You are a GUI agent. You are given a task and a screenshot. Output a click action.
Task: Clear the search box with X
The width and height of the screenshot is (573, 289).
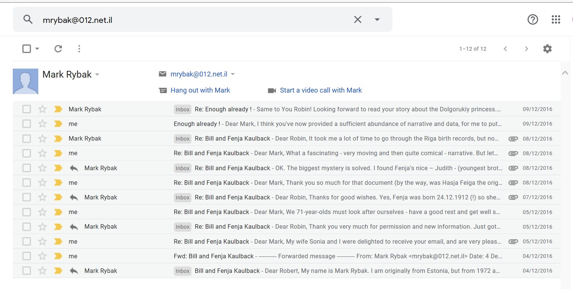pos(357,19)
